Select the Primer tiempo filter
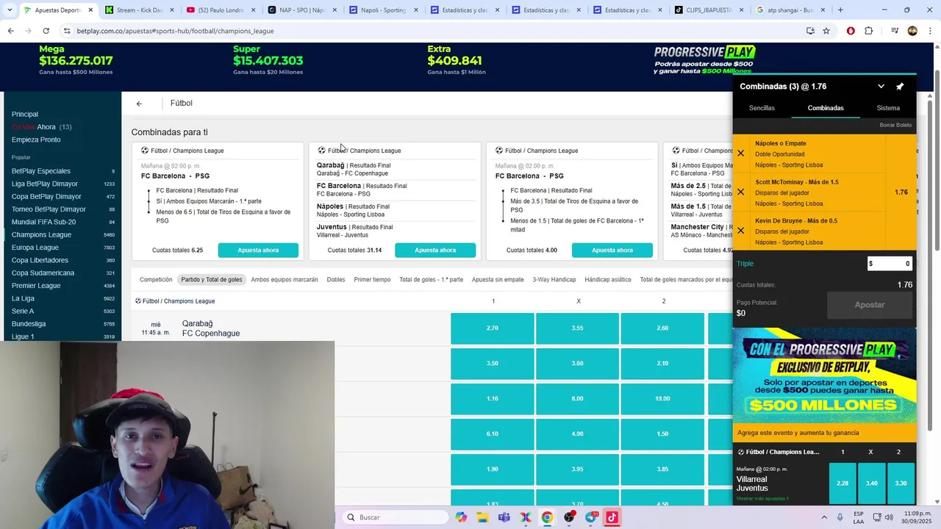 pyautogui.click(x=372, y=280)
